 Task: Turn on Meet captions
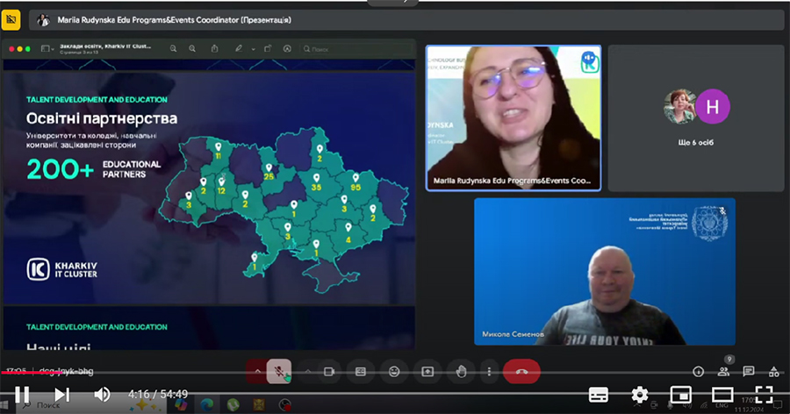click(x=361, y=372)
